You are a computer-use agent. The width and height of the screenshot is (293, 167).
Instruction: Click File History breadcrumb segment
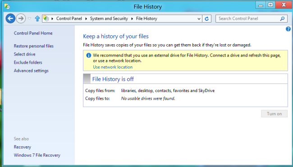(x=146, y=19)
